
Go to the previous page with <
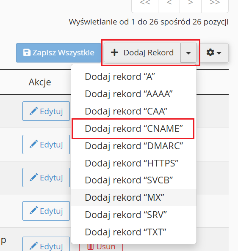click(169, 3)
